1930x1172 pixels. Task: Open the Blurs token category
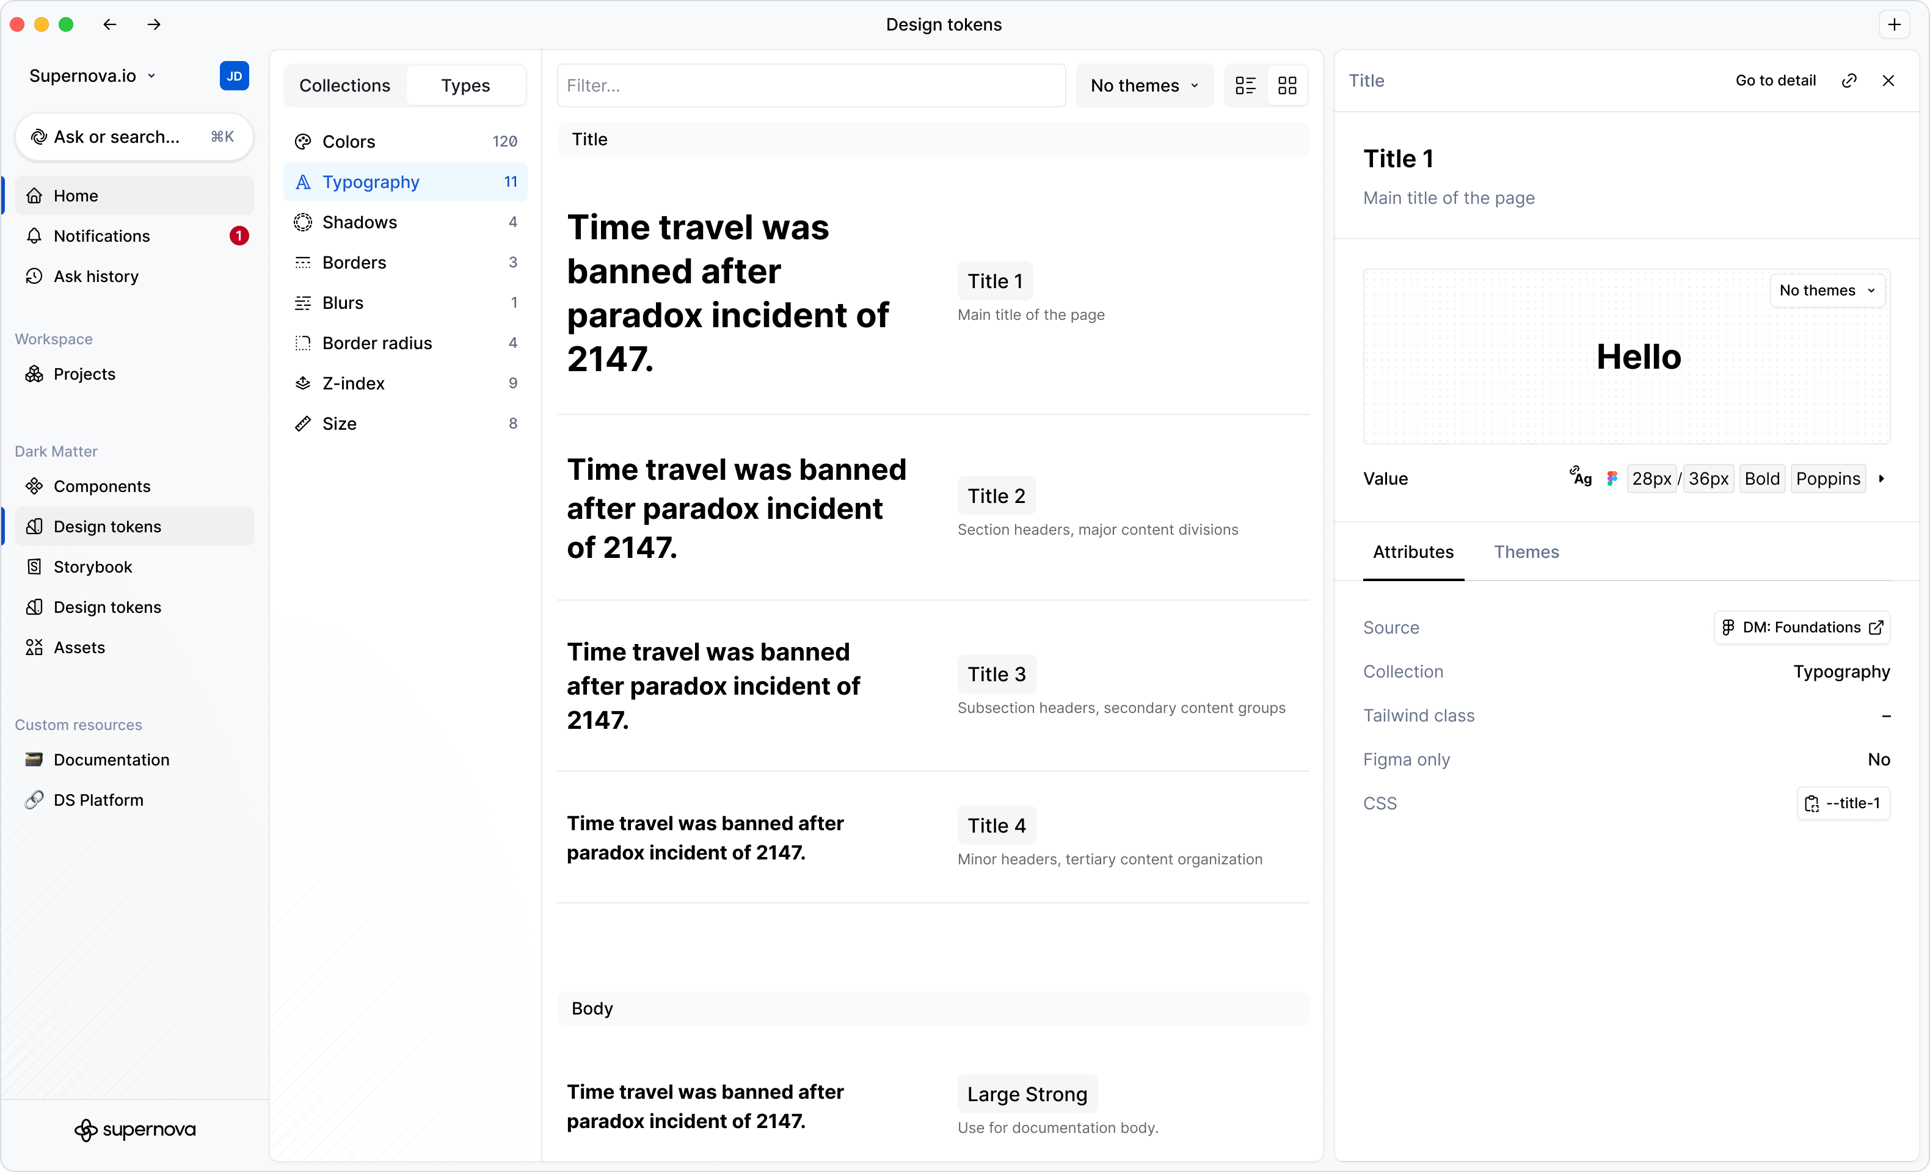coord(343,303)
